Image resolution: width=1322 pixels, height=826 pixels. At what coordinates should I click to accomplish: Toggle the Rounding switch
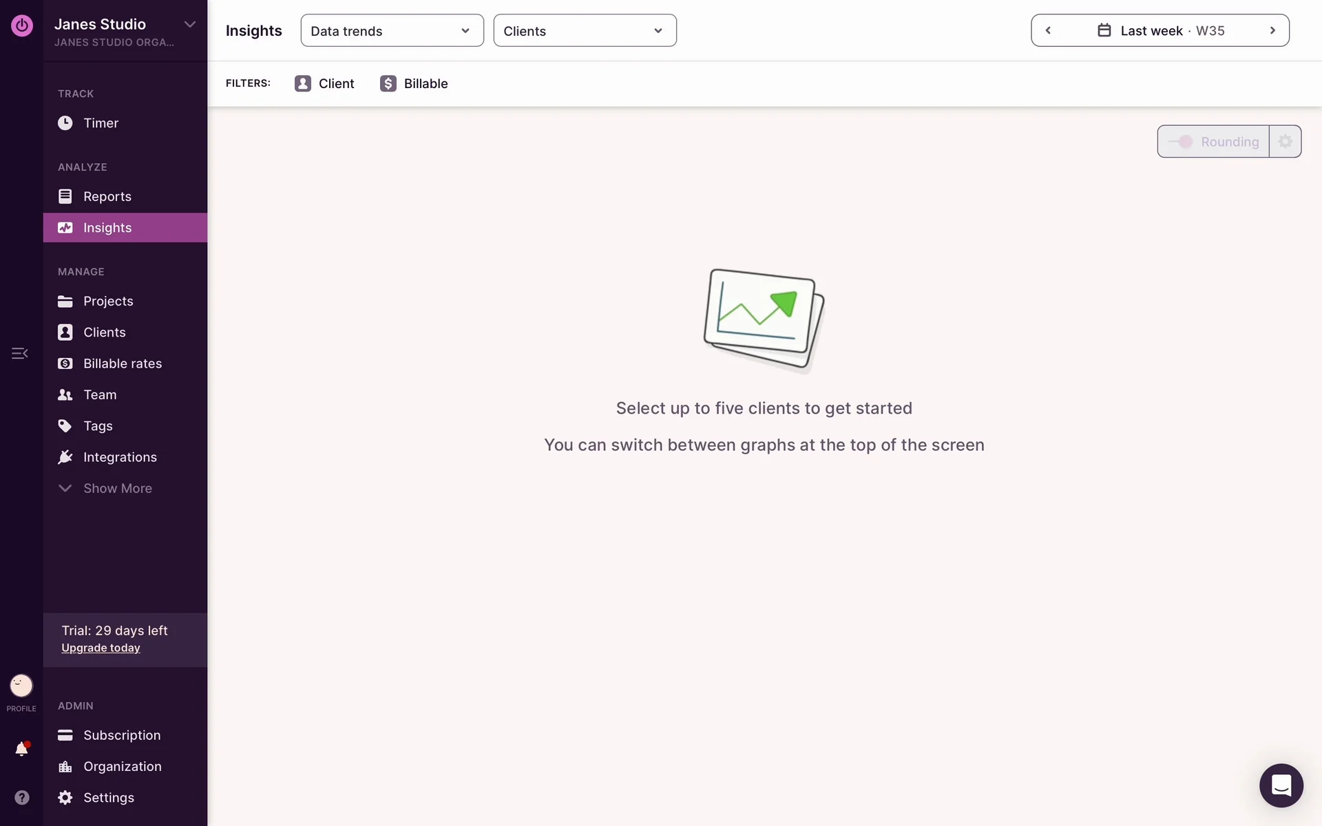(1182, 141)
